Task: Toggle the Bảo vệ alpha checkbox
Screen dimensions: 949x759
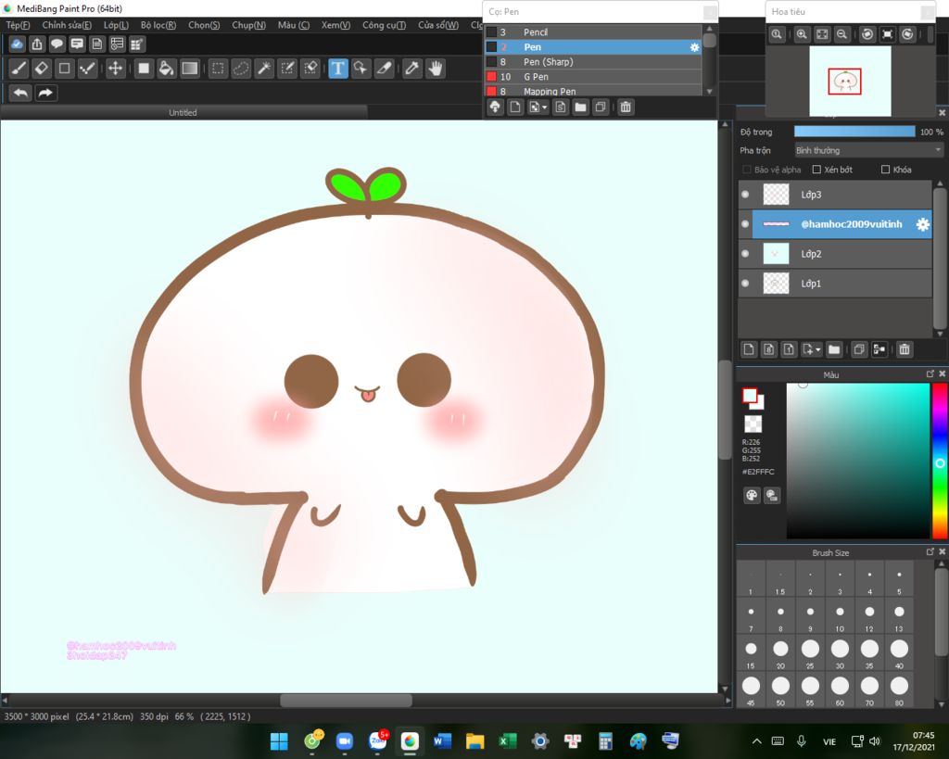Action: click(x=747, y=170)
